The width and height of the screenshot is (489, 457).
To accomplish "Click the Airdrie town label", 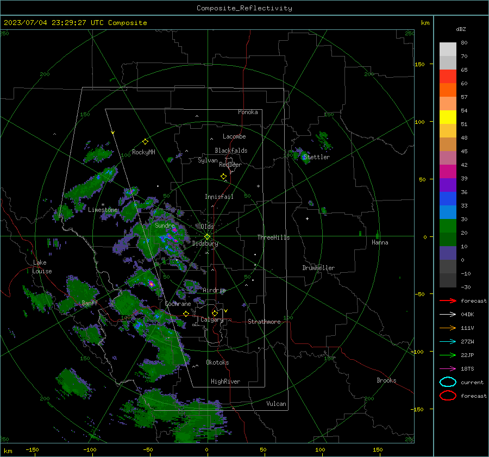I will pyautogui.click(x=214, y=290).
